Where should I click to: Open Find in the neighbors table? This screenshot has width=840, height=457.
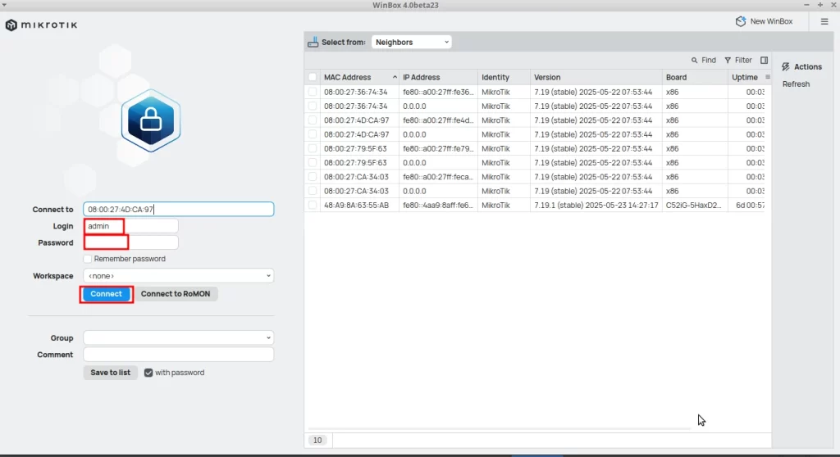tap(703, 61)
